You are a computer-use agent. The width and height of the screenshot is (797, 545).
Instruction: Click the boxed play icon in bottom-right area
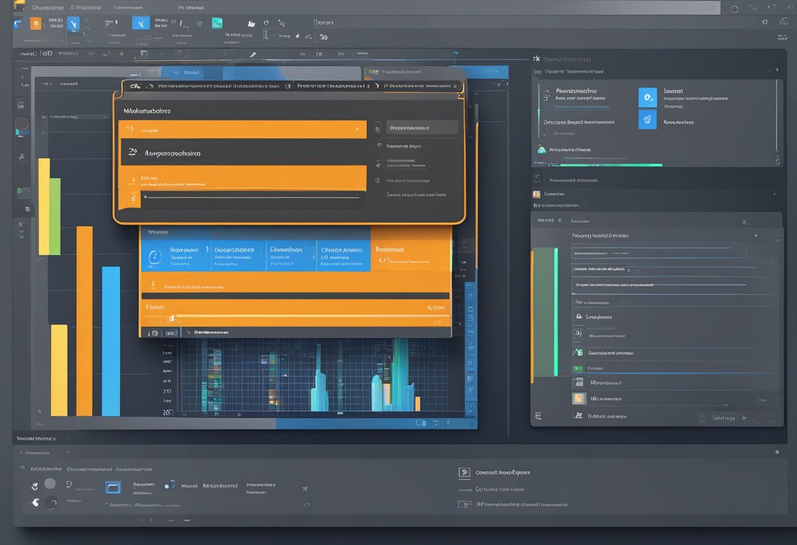(x=465, y=472)
